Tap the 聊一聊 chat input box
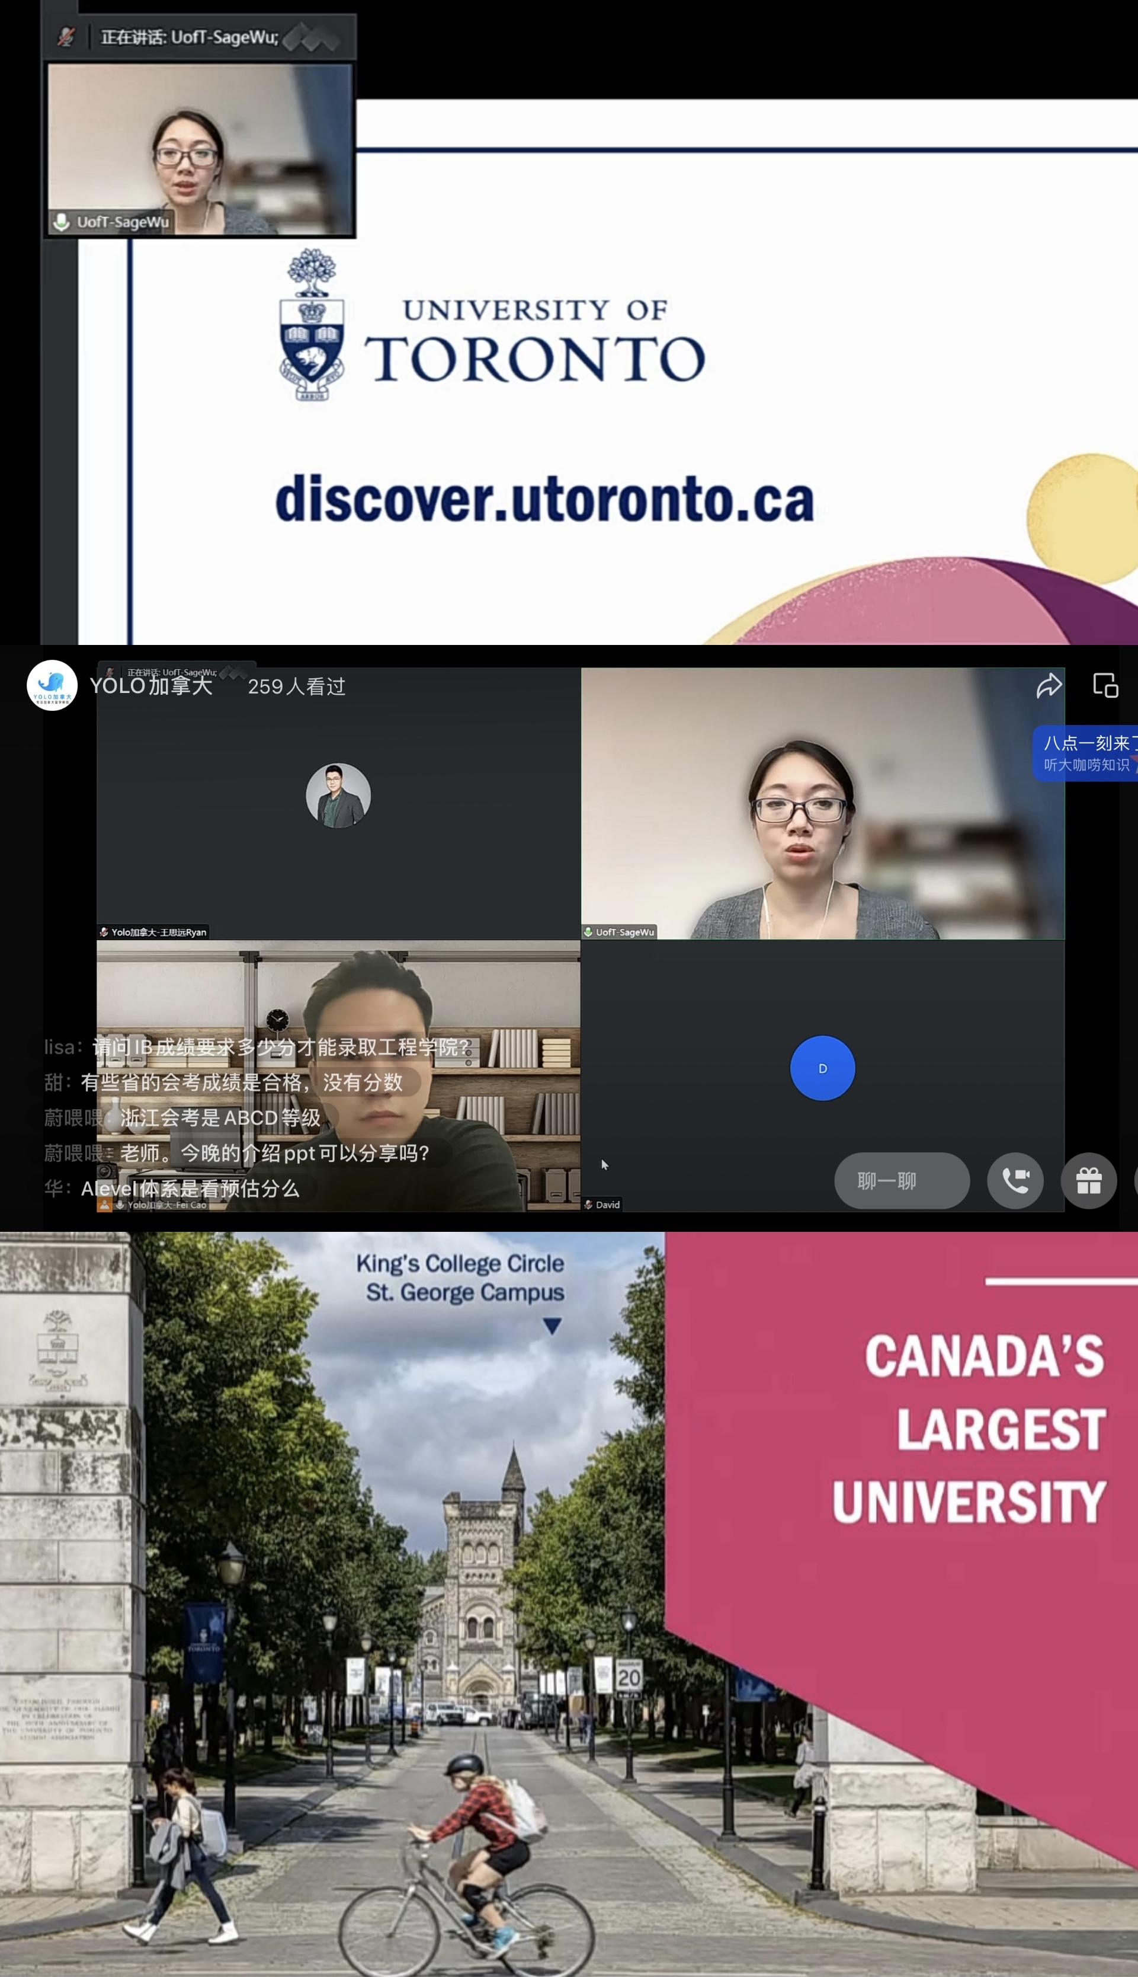 point(902,1180)
